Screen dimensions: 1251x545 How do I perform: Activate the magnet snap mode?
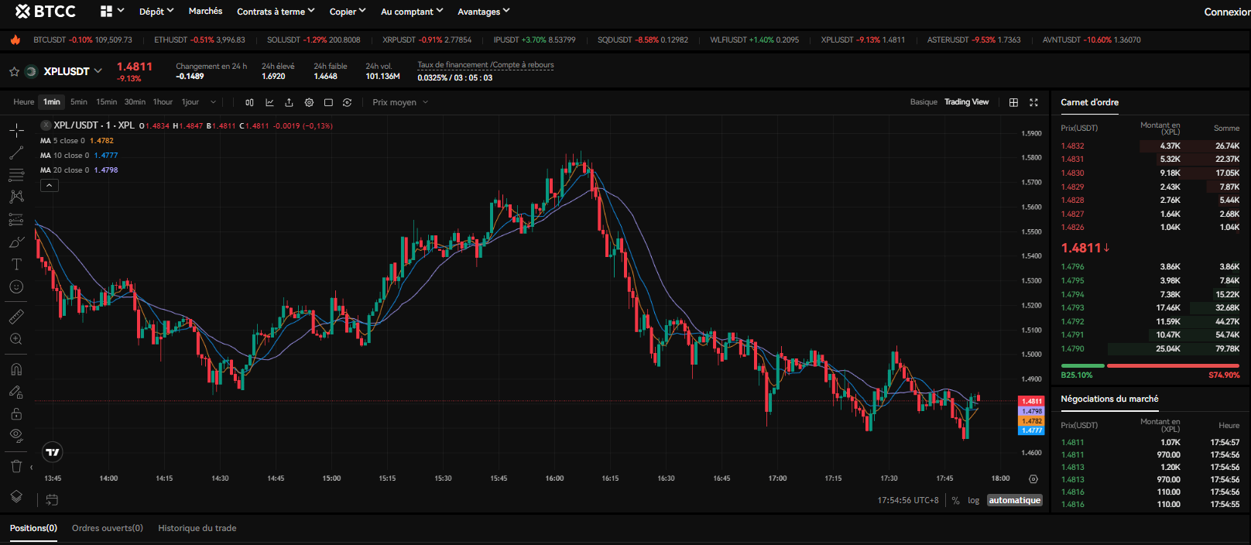16,369
